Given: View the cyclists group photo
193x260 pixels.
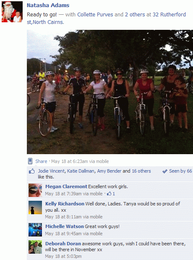Looking at the screenshot, I should [x=110, y=92].
